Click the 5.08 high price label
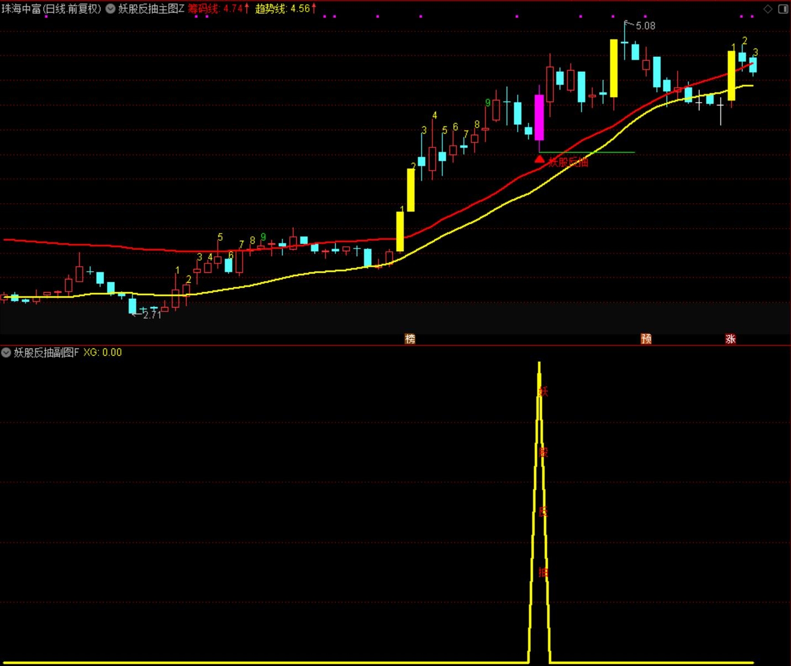Screen dimensions: 791x666 point(645,26)
